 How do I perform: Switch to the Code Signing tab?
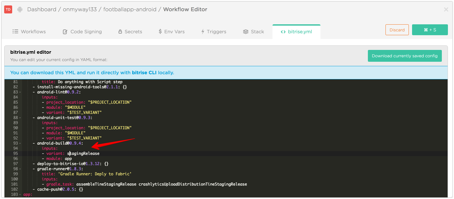(x=82, y=32)
